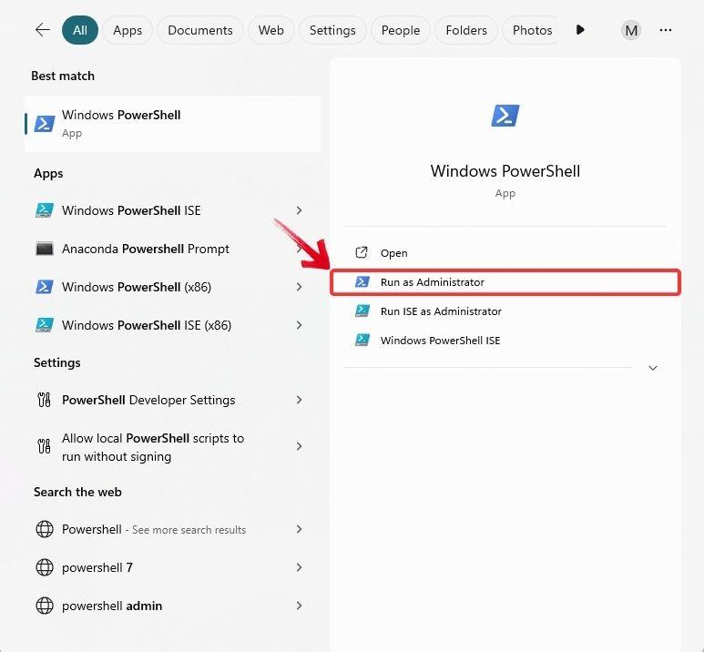The image size is (704, 652).
Task: Launch Windows PowerShell ISE from details pane
Action: coord(505,340)
